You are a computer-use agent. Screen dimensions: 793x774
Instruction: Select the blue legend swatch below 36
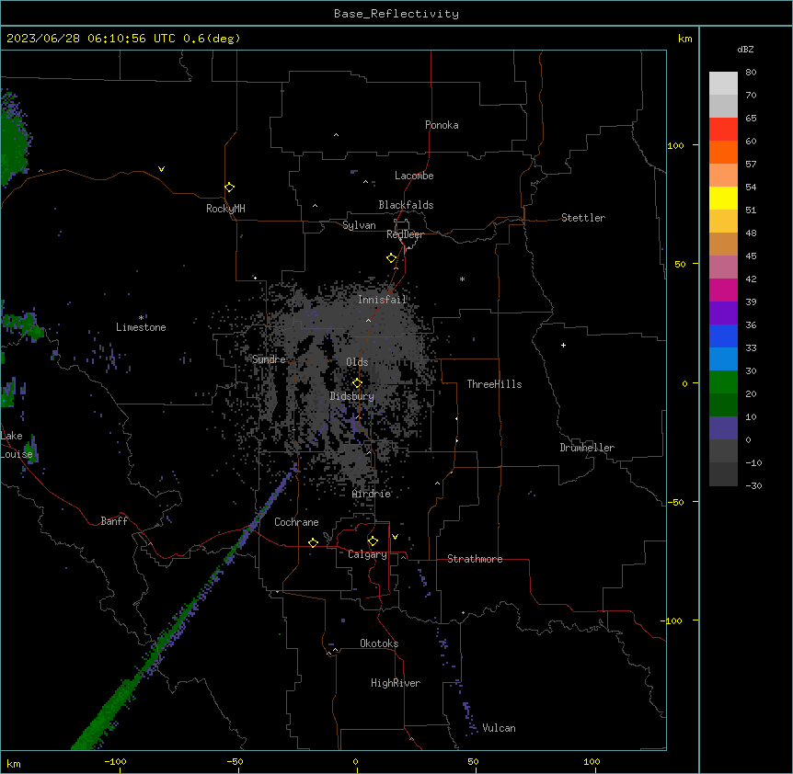tap(723, 336)
